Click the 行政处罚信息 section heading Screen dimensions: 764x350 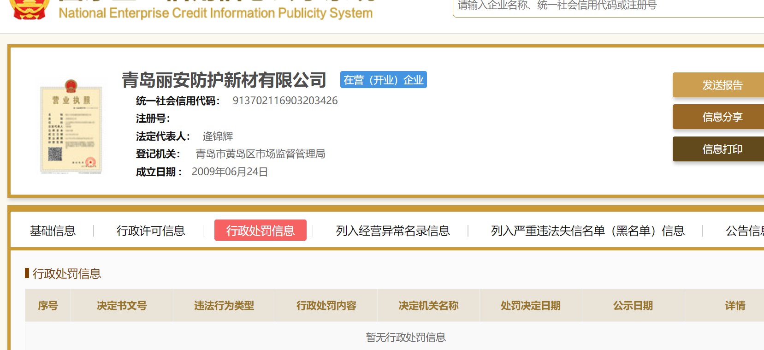pyautogui.click(x=67, y=273)
